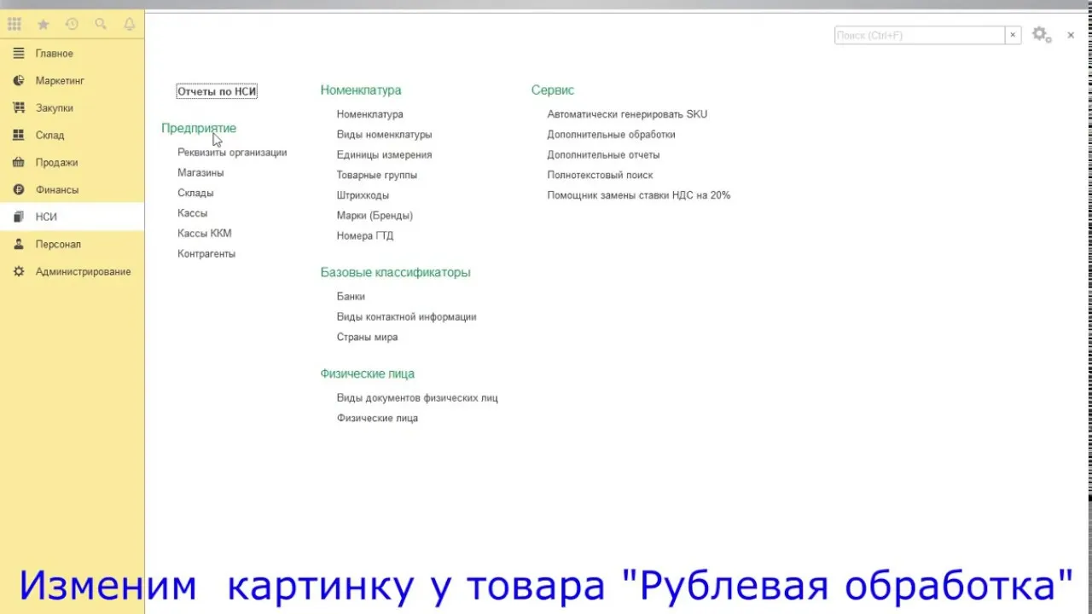This screenshot has width=1092, height=614.
Task: Open notifications bell icon
Action: (x=130, y=25)
